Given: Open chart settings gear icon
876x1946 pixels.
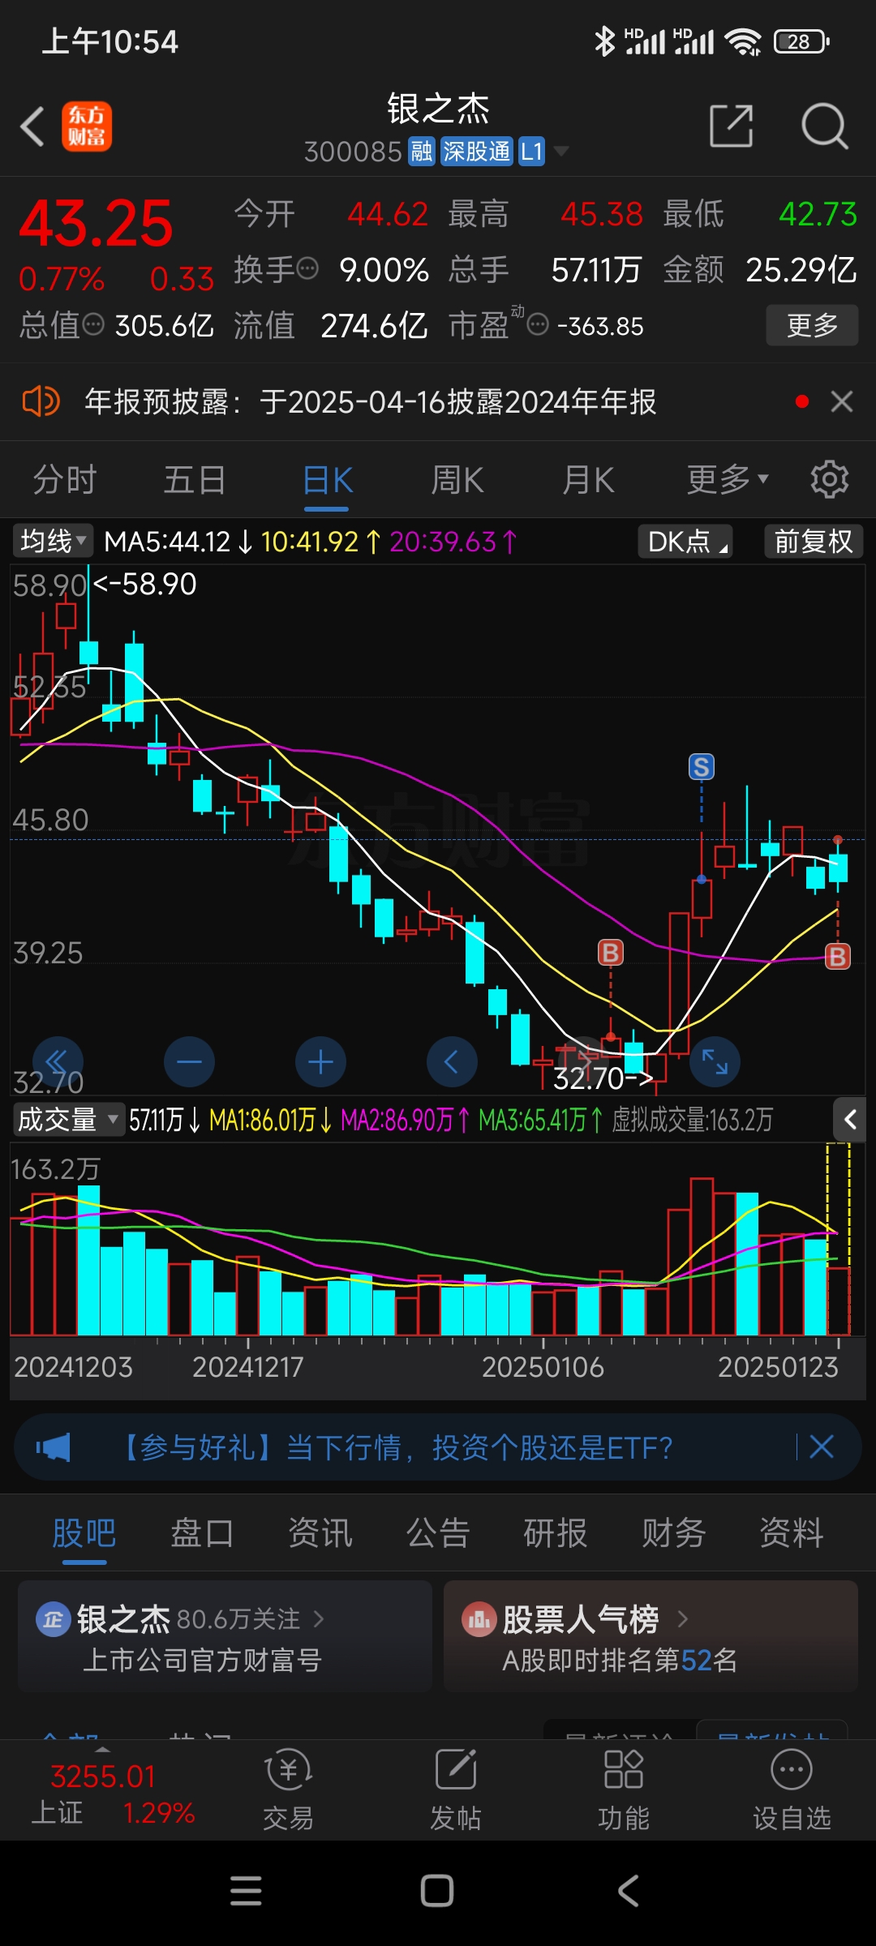Looking at the screenshot, I should [830, 480].
